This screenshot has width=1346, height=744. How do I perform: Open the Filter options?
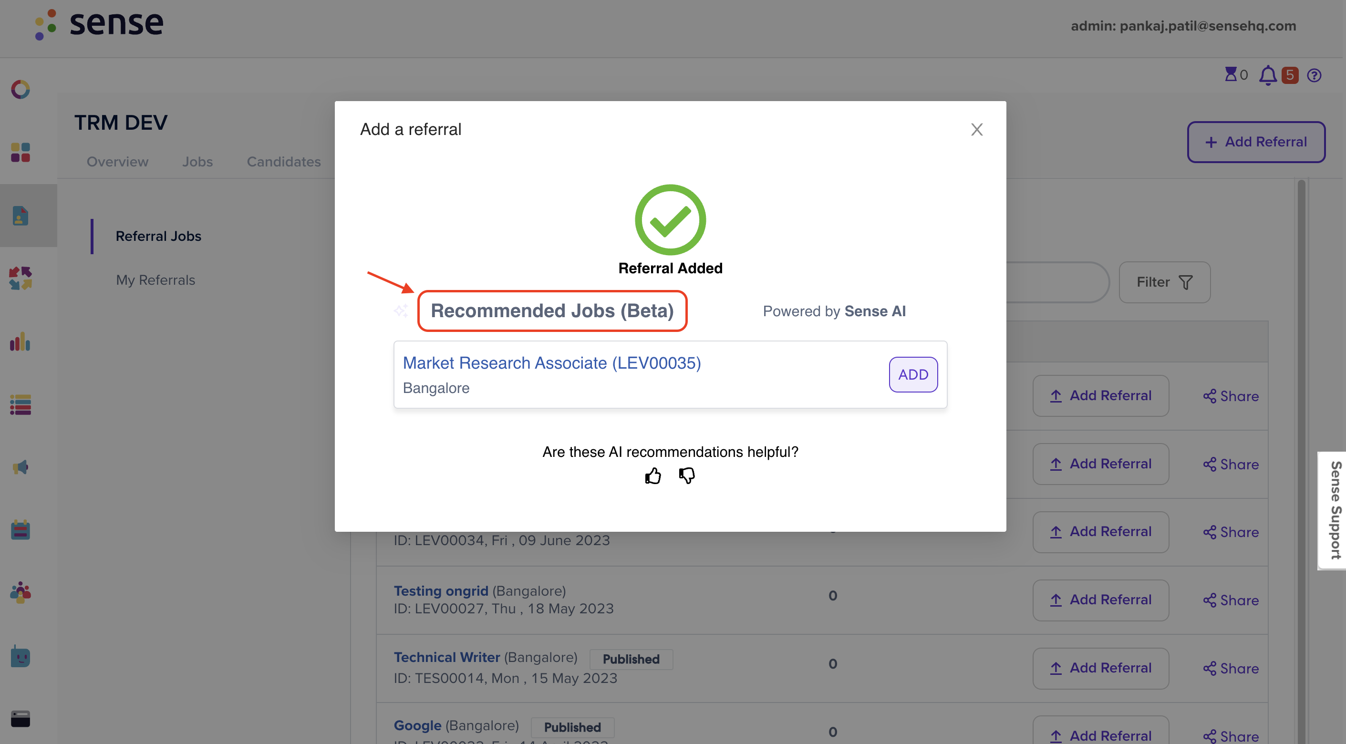coord(1164,282)
